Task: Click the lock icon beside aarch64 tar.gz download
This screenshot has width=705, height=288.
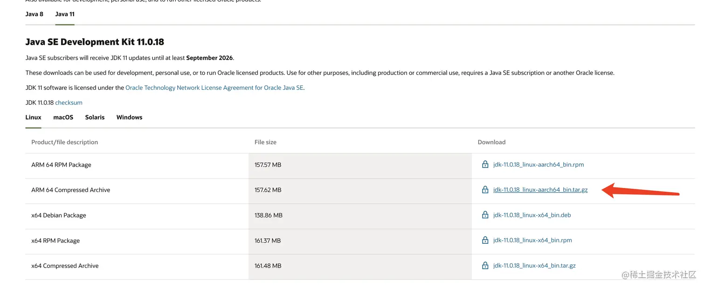Action: click(485, 189)
